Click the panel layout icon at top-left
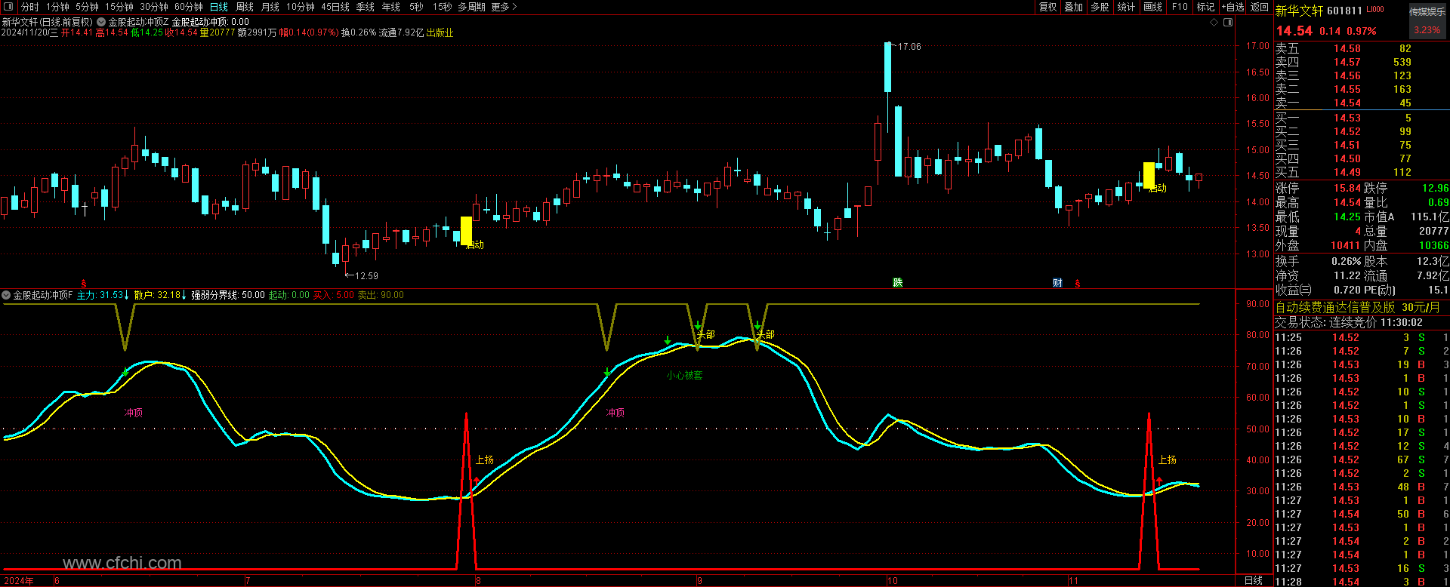This screenshot has height=587, width=1450. (8, 7)
